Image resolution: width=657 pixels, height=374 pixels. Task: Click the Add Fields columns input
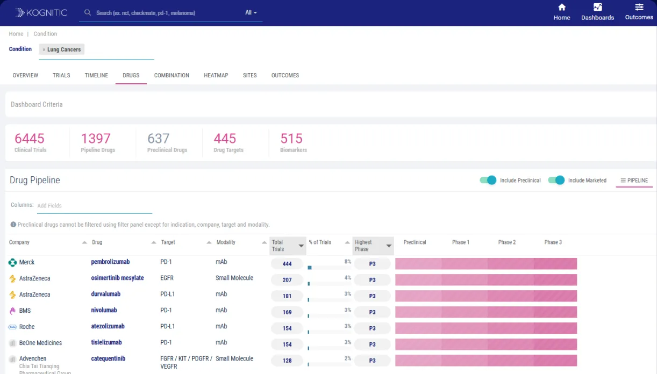pos(94,206)
